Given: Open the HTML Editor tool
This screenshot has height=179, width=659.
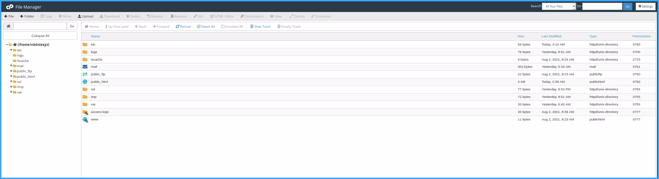Looking at the screenshot, I should [222, 16].
